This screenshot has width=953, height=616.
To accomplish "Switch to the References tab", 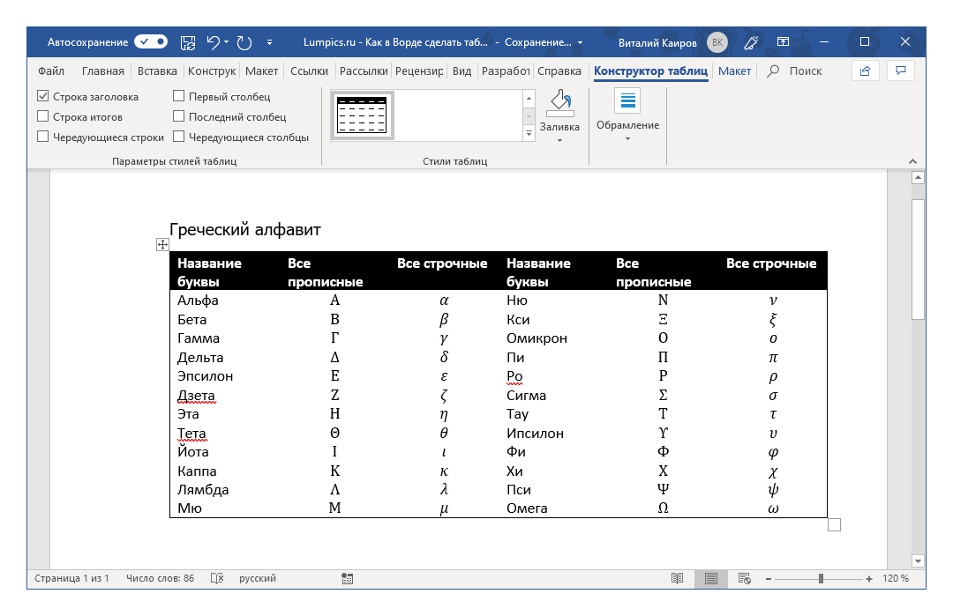I will (311, 71).
